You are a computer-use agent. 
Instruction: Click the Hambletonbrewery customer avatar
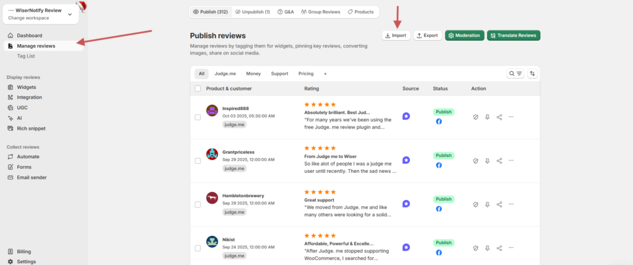(212, 198)
